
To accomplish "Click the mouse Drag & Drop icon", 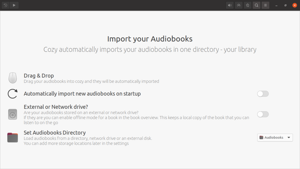I will pos(13,78).
